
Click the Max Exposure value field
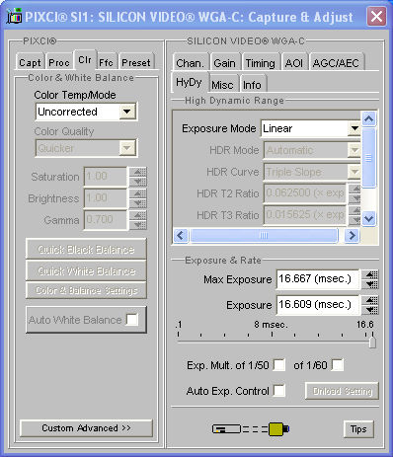tap(317, 279)
